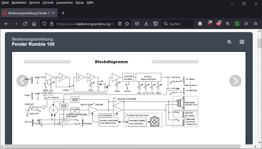Click the FX RETURN label
Image resolution: width=262 pixels, height=149 pixels.
click(x=192, y=90)
